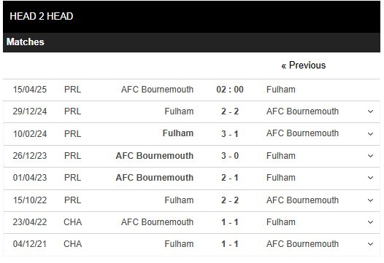Image resolution: width=384 pixels, height=263 pixels.
Task: Expand the 04/12/21 match chevron
Action: [x=370, y=244]
